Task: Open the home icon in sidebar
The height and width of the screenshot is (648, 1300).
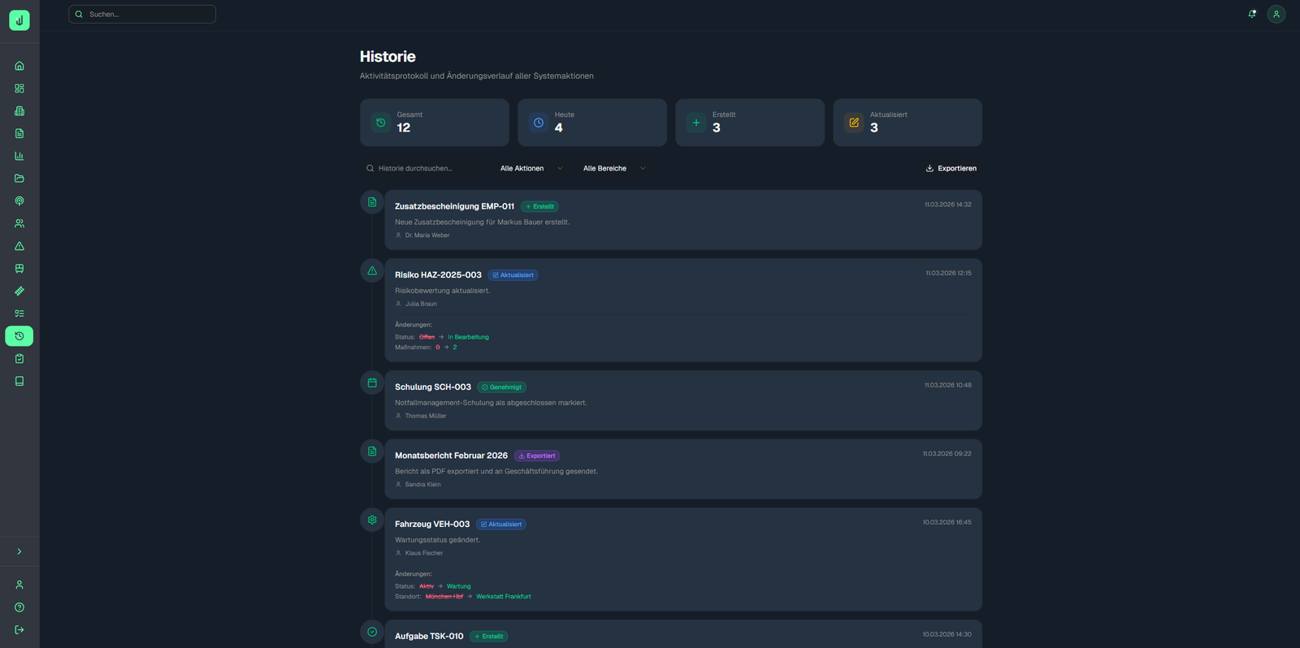Action: (19, 66)
